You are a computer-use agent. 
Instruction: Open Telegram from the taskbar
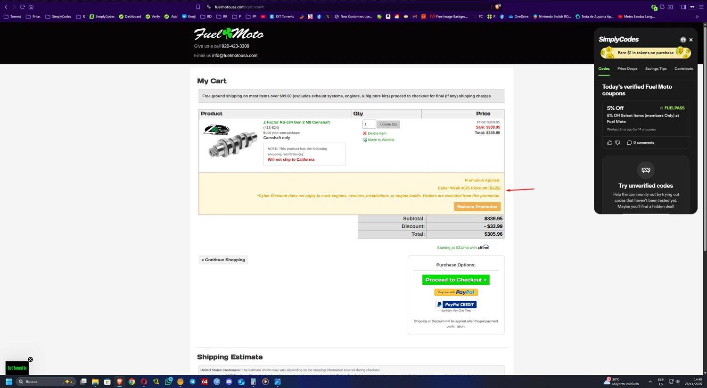click(x=192, y=382)
